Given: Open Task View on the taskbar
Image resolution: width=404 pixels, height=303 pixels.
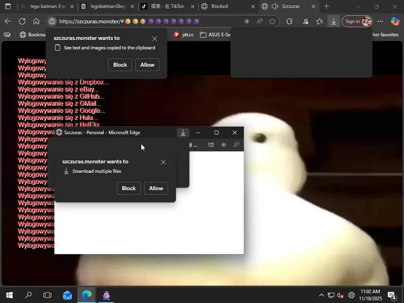Looking at the screenshot, I should click(47, 295).
